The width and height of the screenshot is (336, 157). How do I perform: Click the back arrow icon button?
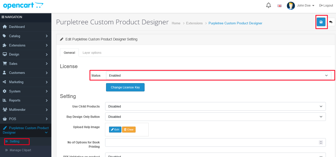point(331,22)
